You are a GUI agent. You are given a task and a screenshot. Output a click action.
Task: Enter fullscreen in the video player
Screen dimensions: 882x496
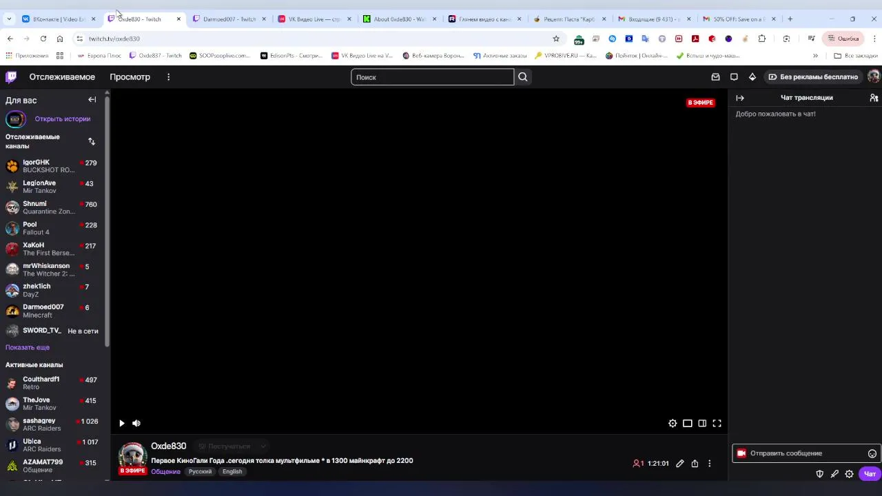(x=717, y=423)
